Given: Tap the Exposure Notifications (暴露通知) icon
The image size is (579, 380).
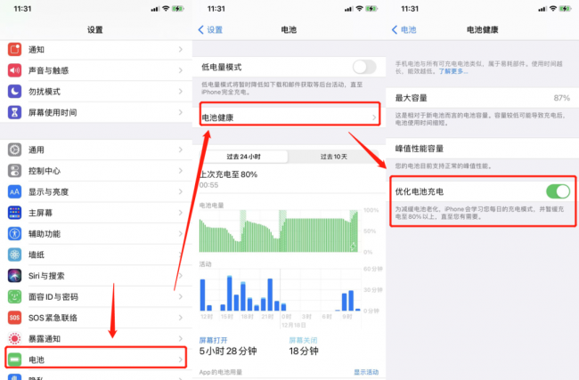Looking at the screenshot, I should (15, 339).
